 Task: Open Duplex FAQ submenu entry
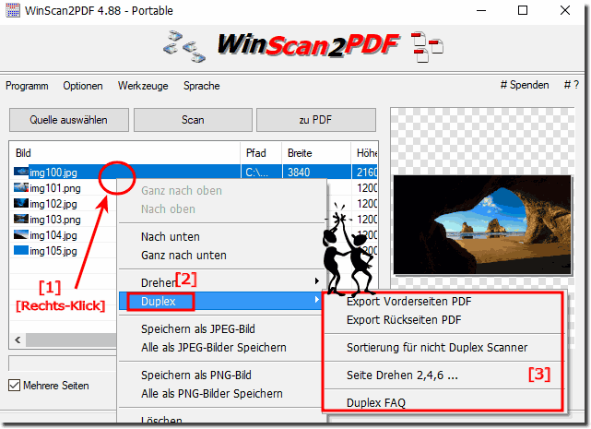tap(443, 402)
